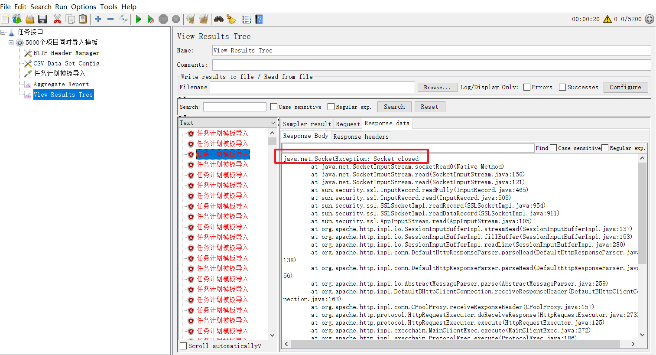Shutdown the test using the gray shutdown icon
The width and height of the screenshot is (656, 355).
[175, 19]
